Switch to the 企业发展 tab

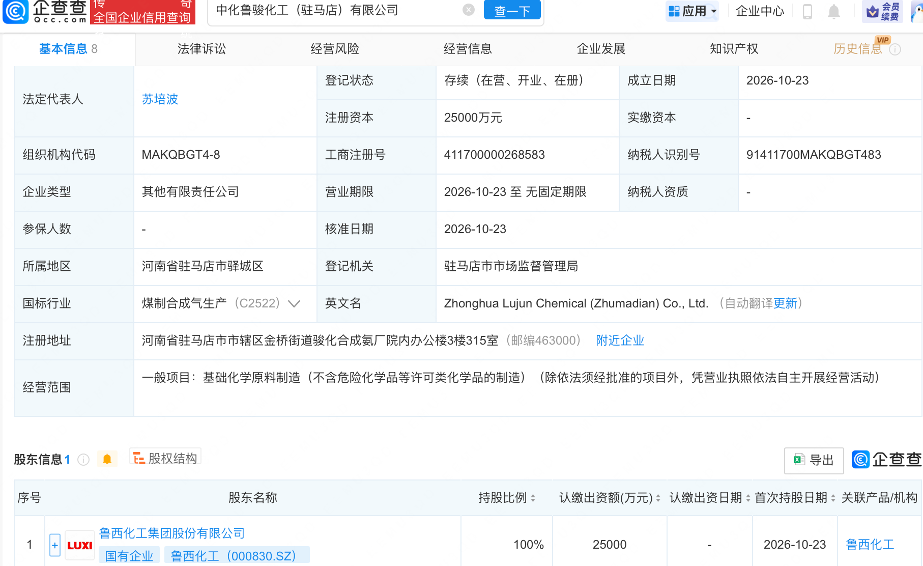pyautogui.click(x=601, y=49)
